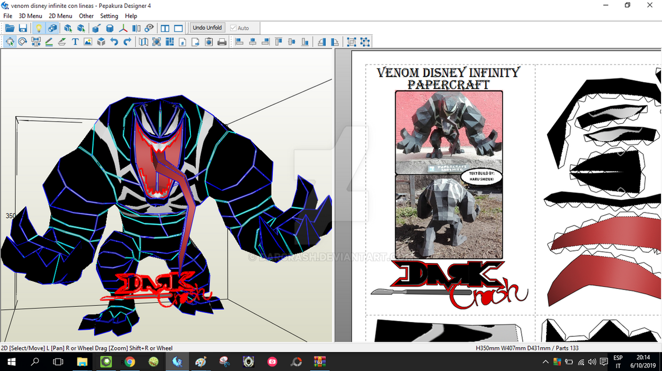Click the export page icon
Viewport: 662px width, 371px height.
(195, 42)
